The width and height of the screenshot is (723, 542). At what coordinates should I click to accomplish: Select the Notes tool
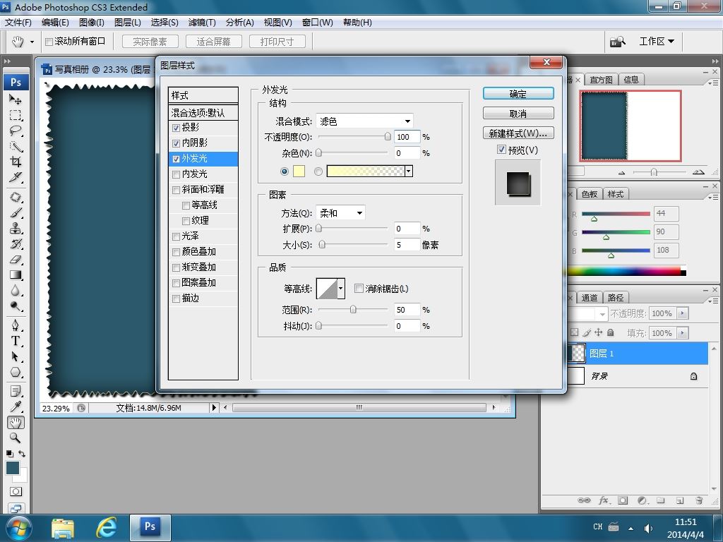[16, 391]
